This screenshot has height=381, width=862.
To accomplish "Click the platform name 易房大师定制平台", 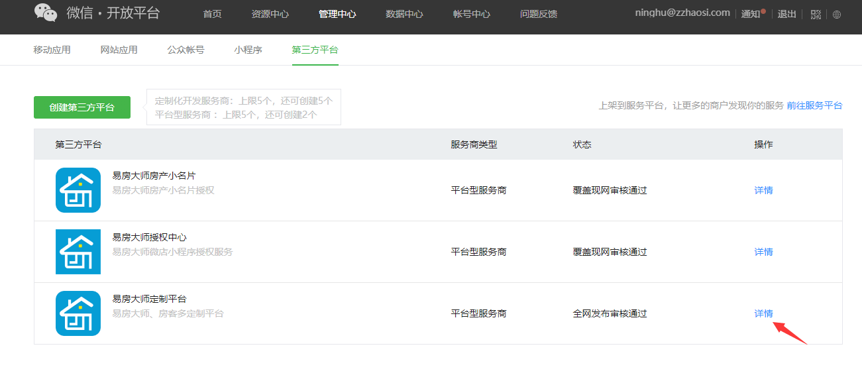I will pyautogui.click(x=150, y=299).
